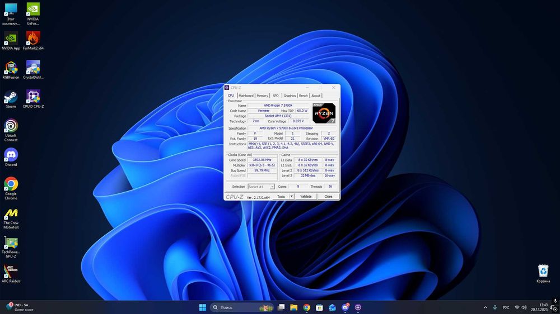
Task: Click the Vermeer code name value
Action: tap(264, 111)
